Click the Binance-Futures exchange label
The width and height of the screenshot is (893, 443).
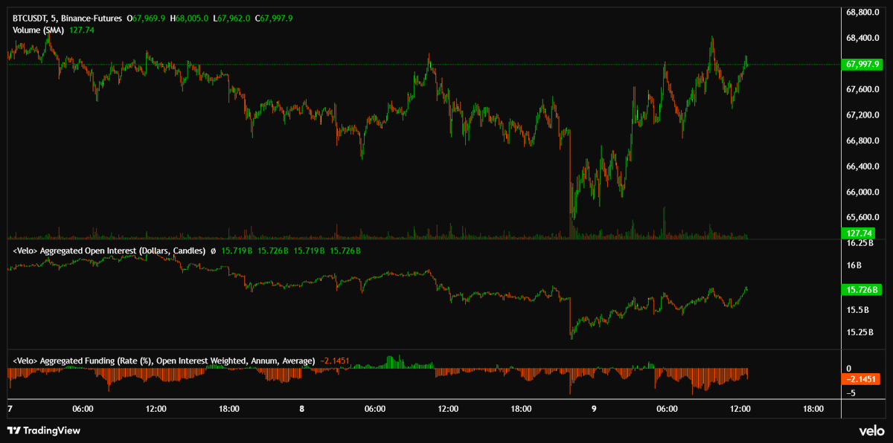click(x=92, y=17)
